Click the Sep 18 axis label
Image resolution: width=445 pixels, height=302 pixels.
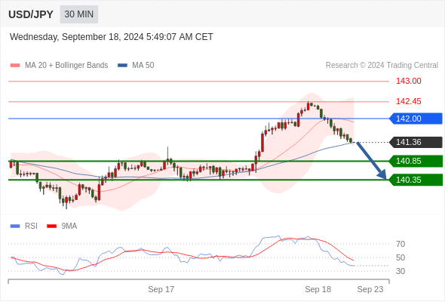point(318,289)
